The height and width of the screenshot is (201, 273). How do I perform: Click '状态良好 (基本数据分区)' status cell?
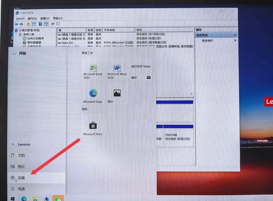[x=152, y=43]
